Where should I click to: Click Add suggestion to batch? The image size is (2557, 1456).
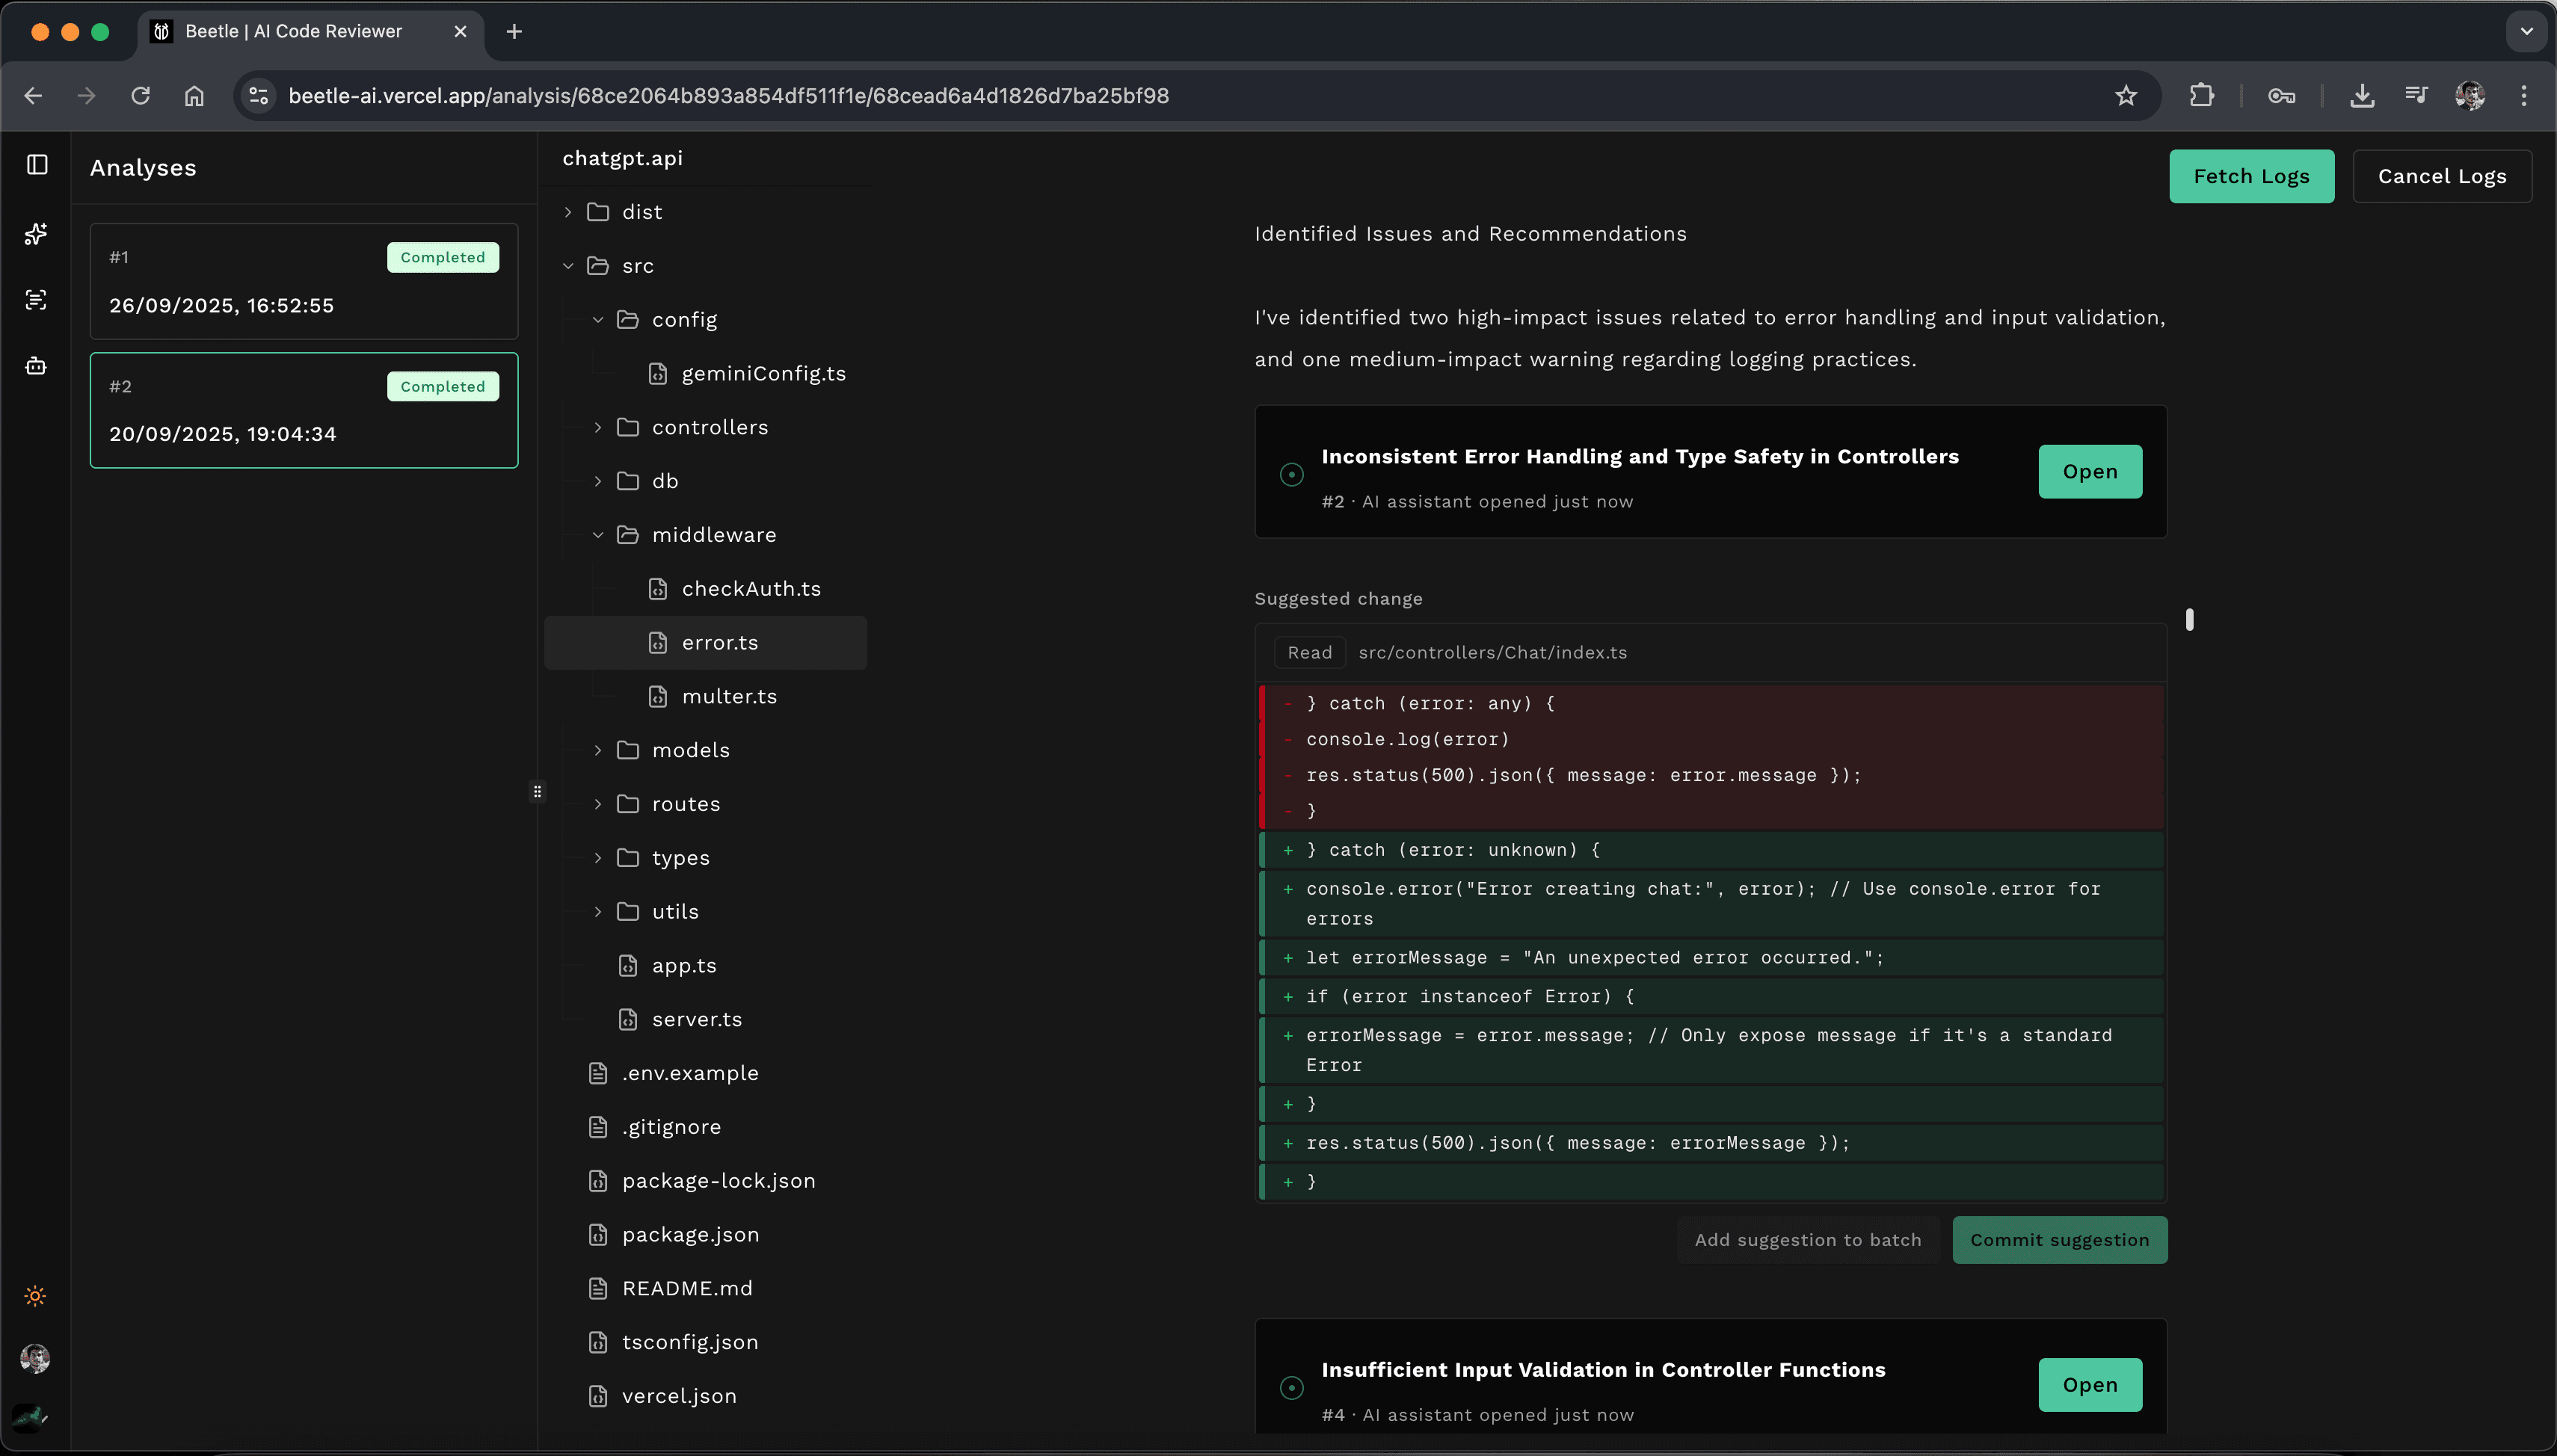1807,1240
